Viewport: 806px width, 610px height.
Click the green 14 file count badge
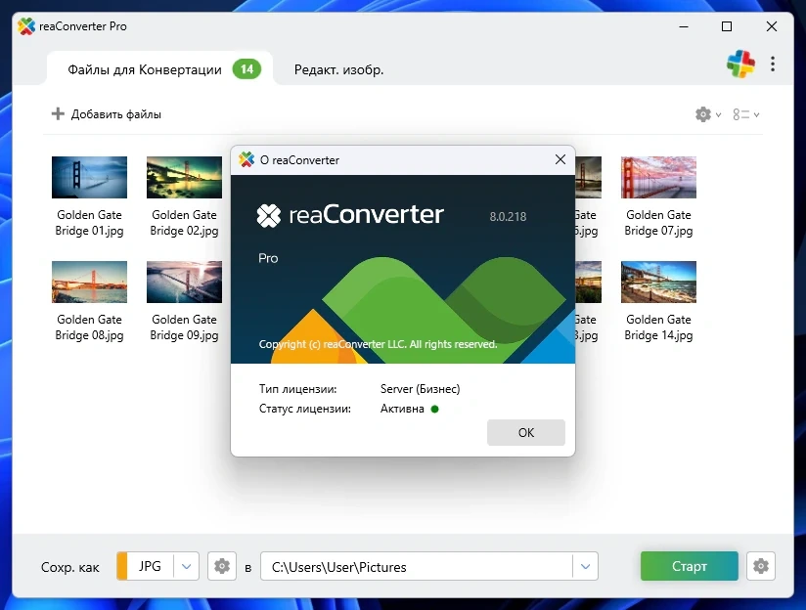pos(246,68)
